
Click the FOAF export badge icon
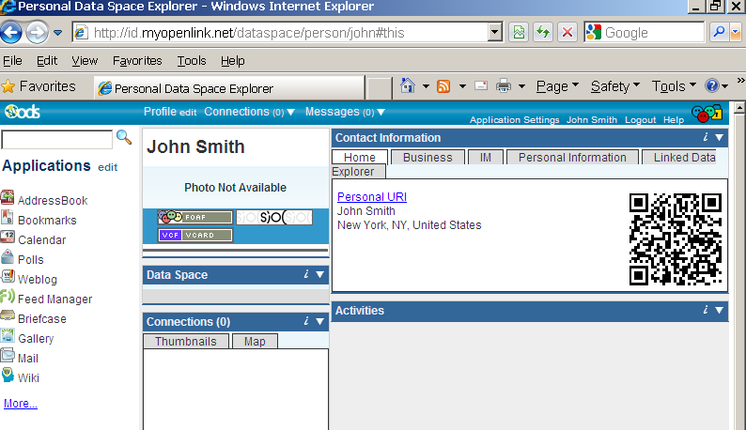click(194, 218)
